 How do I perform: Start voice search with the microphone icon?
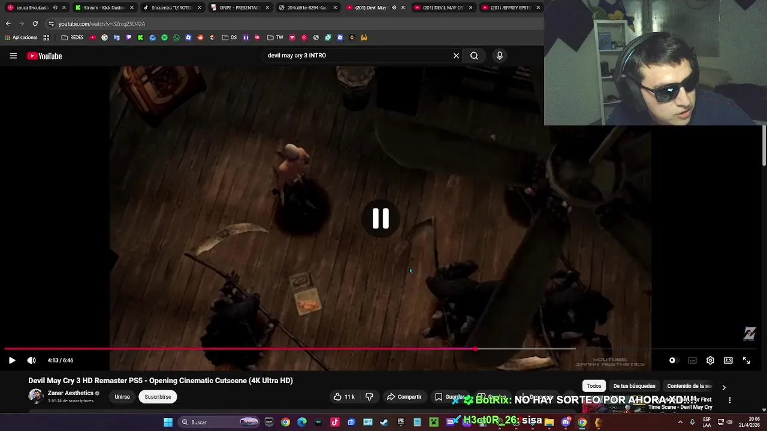point(499,56)
